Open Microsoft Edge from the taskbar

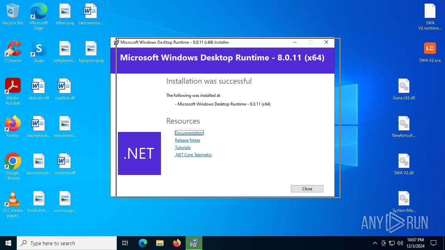[143, 243]
